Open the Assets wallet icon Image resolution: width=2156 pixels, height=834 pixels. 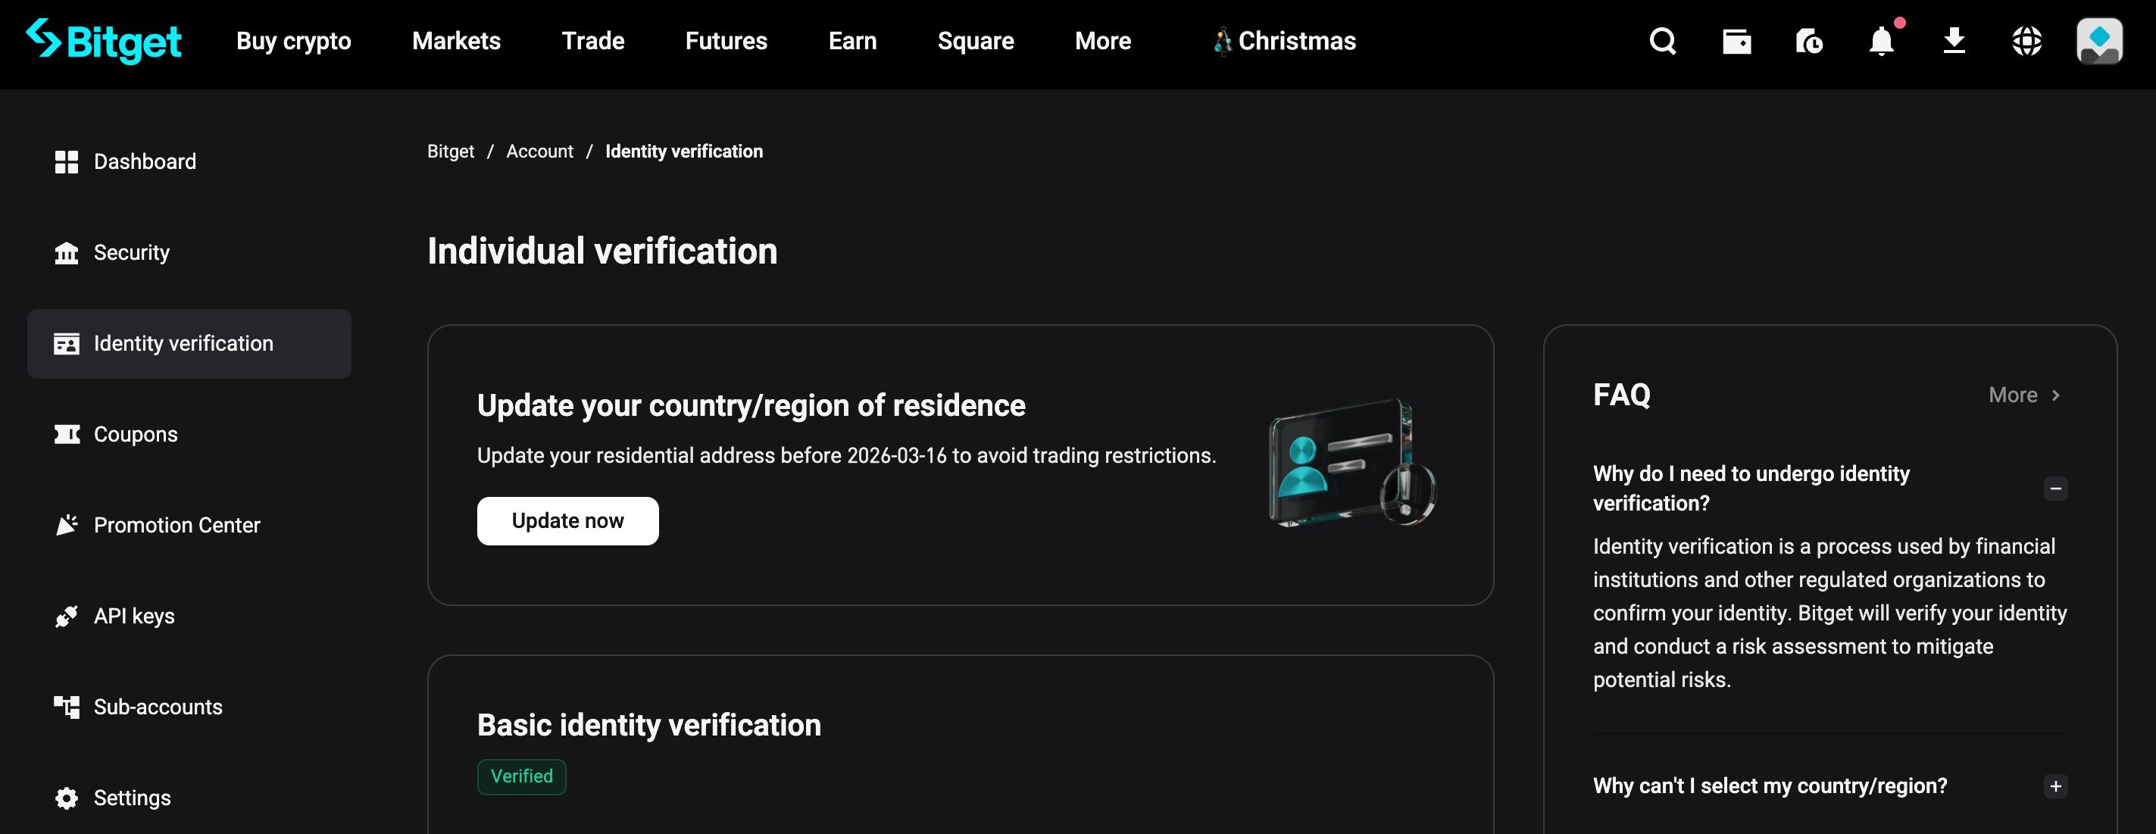point(1736,41)
